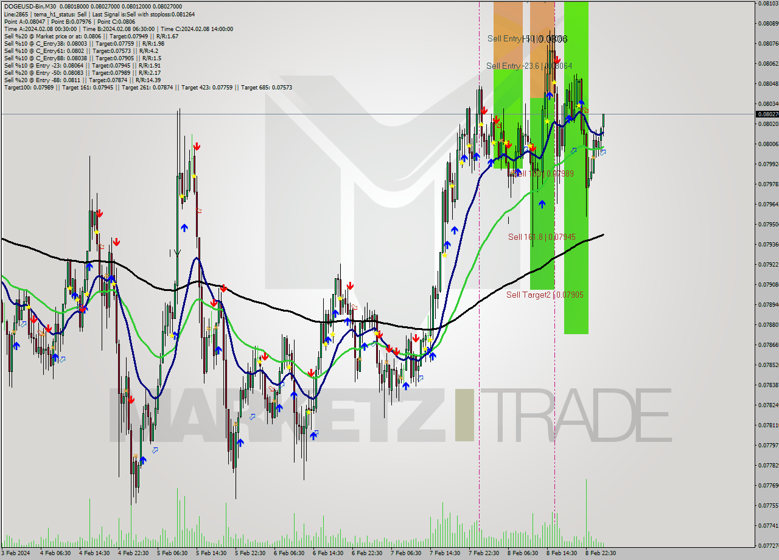Click the Time A:2024.02.08 00:30:00 line
This screenshot has height=560, width=779.
pyautogui.click(x=119, y=29)
